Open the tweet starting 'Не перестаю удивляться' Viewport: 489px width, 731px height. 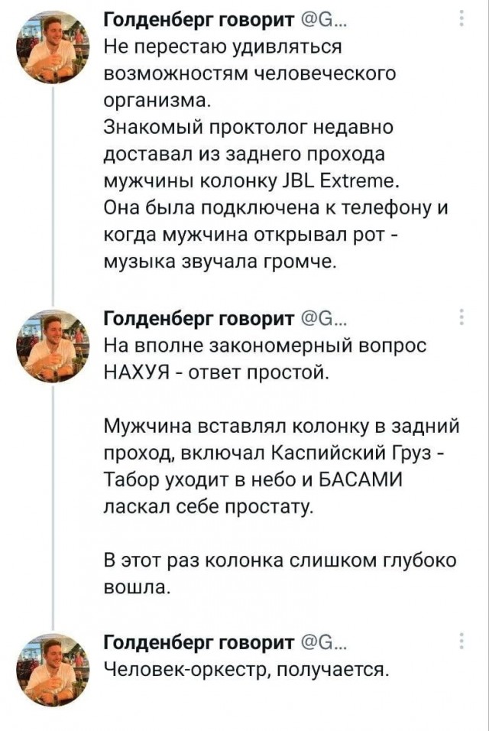(222, 46)
